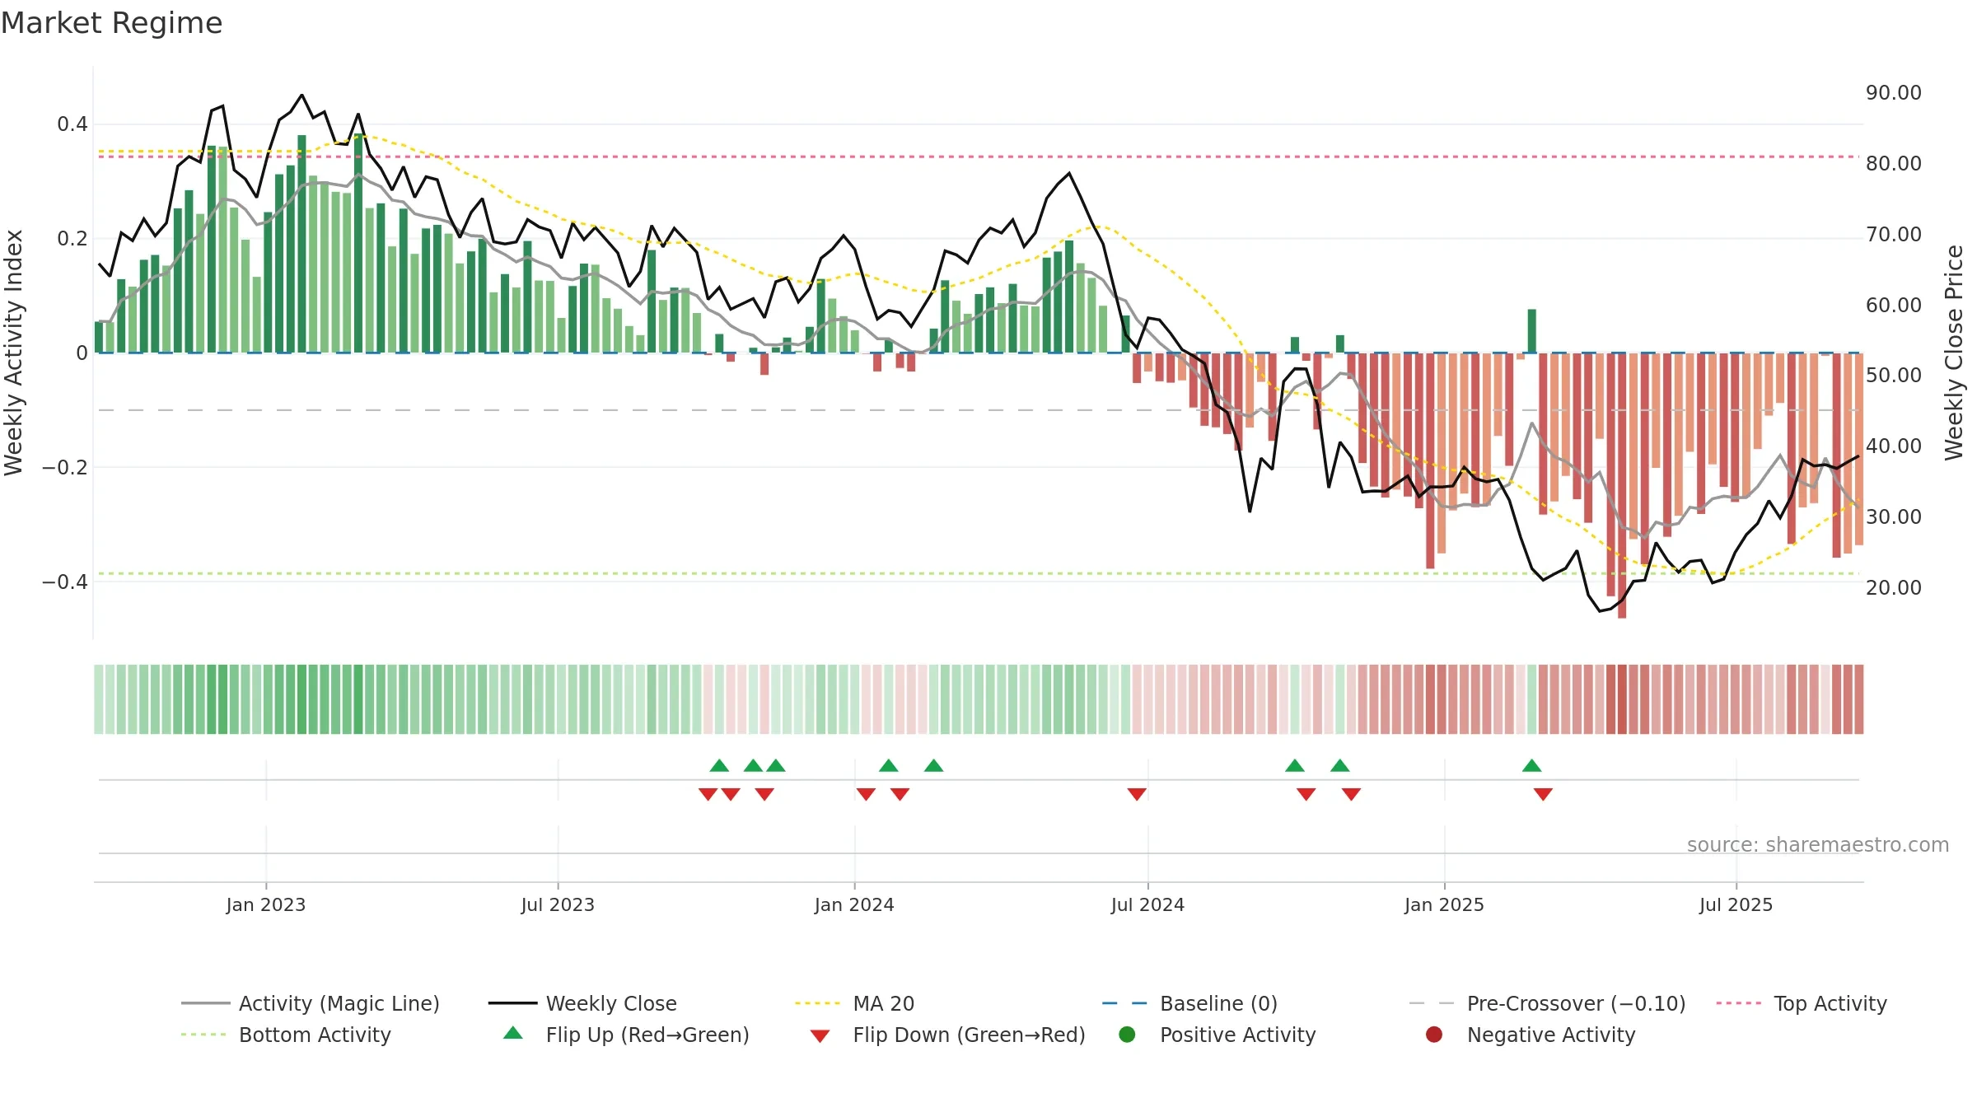Click the 40.00 price axis label
The width and height of the screenshot is (1977, 1112).
1894,446
